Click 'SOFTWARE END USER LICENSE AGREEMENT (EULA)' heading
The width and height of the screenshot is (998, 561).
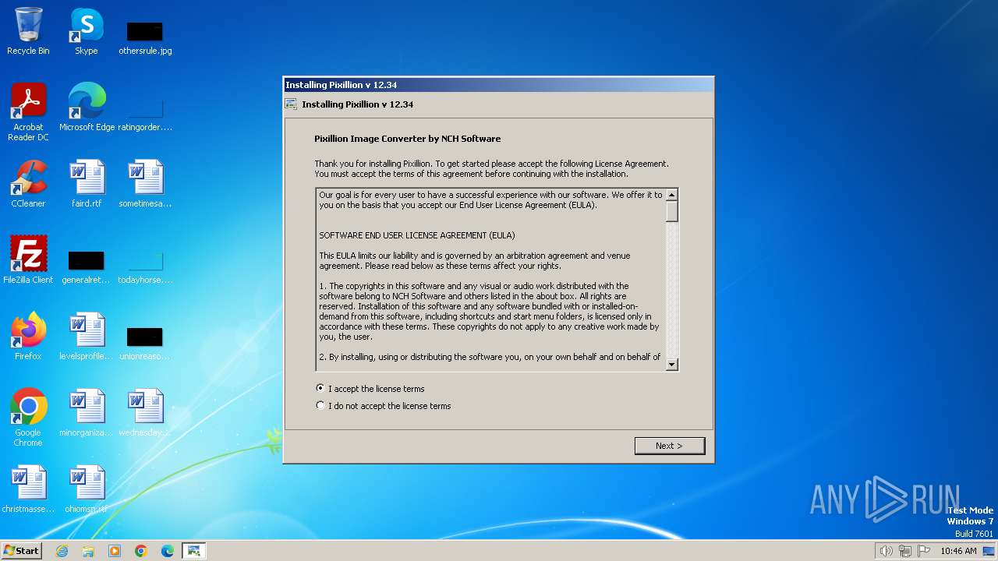tap(417, 235)
